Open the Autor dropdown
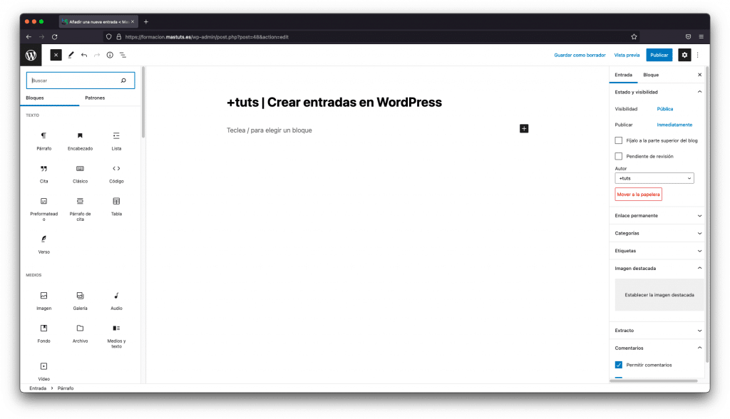Viewport: 730px width, 419px height. click(x=654, y=178)
